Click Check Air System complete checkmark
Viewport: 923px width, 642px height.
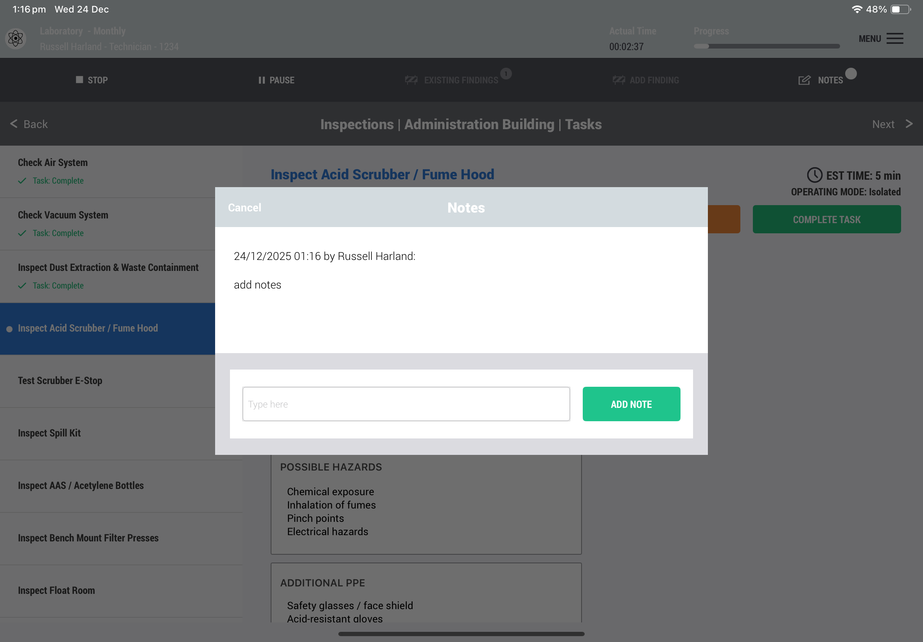click(22, 181)
